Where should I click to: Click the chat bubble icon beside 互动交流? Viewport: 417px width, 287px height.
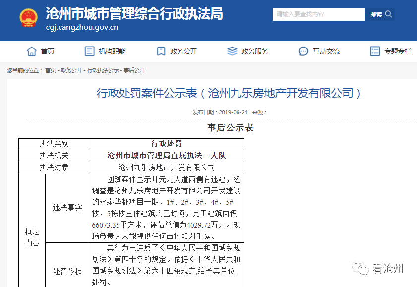[303, 51]
